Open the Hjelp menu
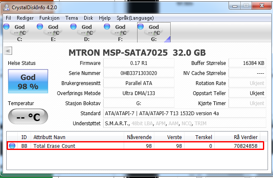This screenshot has width=273, height=178. [105, 18]
